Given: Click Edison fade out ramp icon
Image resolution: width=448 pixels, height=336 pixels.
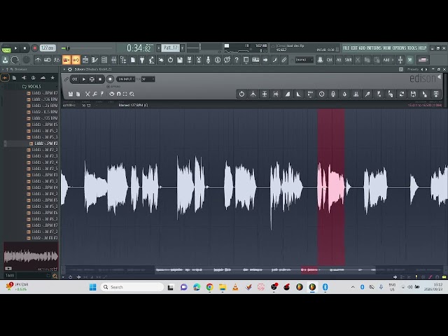Looking at the screenshot, I should (x=299, y=94).
